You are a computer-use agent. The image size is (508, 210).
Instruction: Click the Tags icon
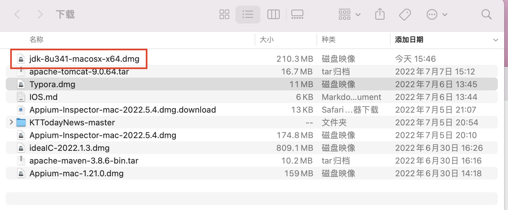405,14
